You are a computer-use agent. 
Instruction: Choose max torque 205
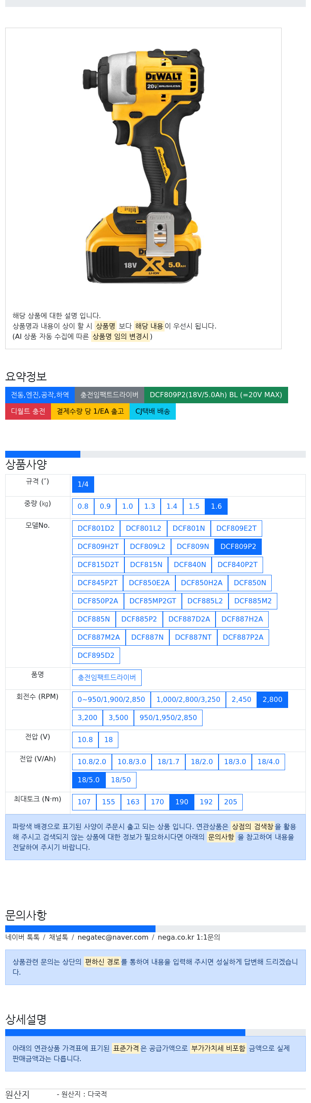tap(230, 802)
